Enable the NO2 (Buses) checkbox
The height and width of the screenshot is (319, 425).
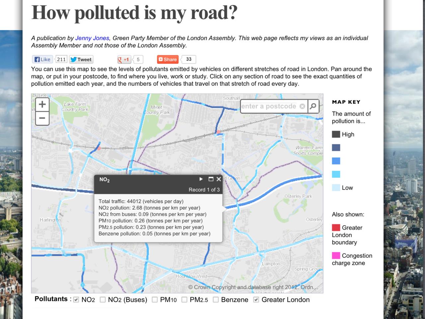click(103, 300)
